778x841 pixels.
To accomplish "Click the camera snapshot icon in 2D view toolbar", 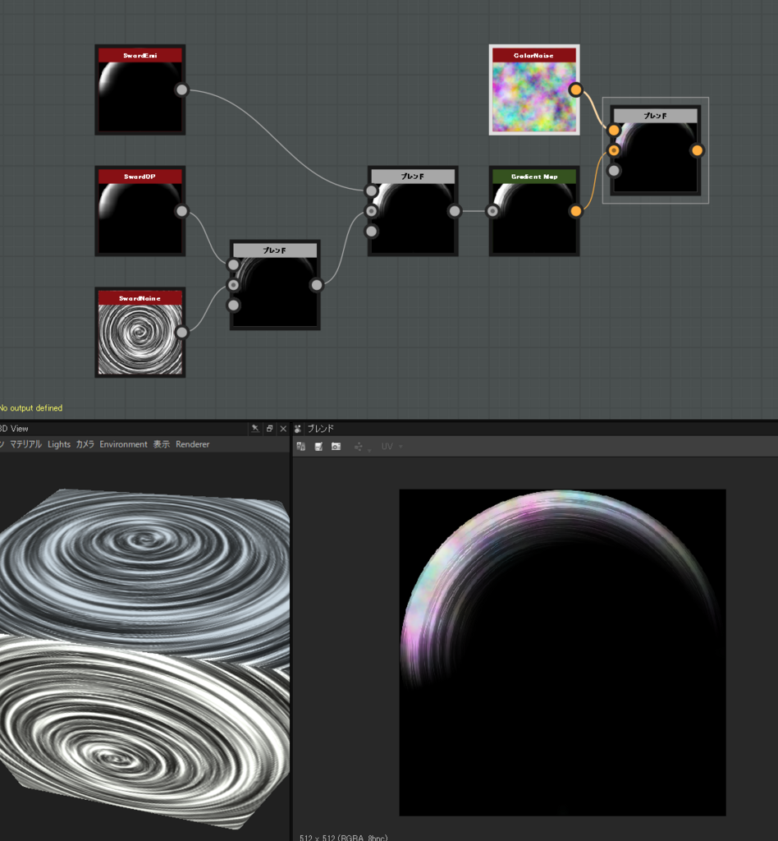I will point(336,446).
